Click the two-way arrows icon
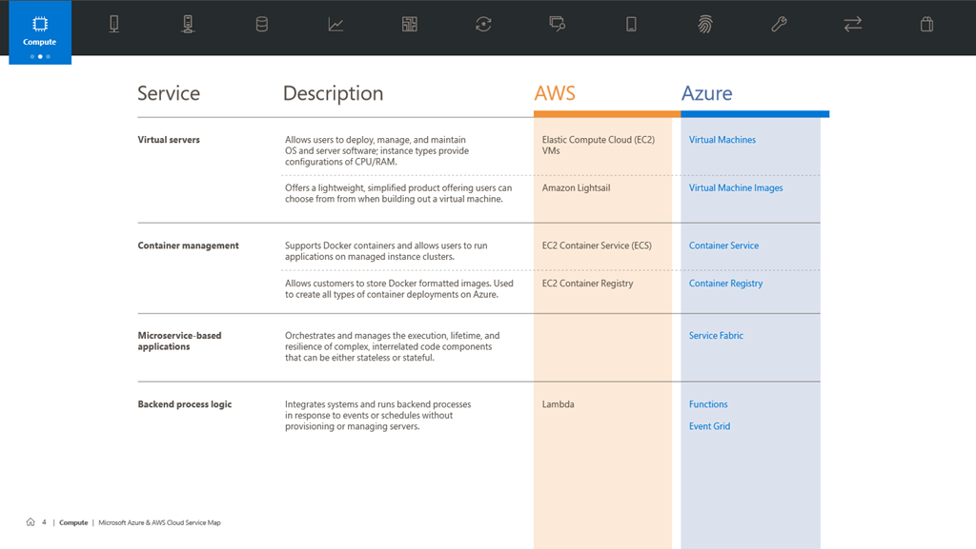This screenshot has height=549, width=976. 852,25
